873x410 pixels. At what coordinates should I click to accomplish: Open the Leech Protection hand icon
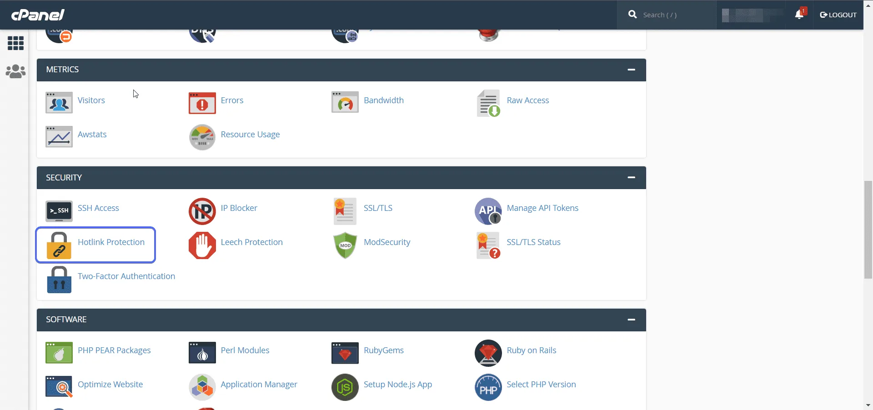click(202, 245)
